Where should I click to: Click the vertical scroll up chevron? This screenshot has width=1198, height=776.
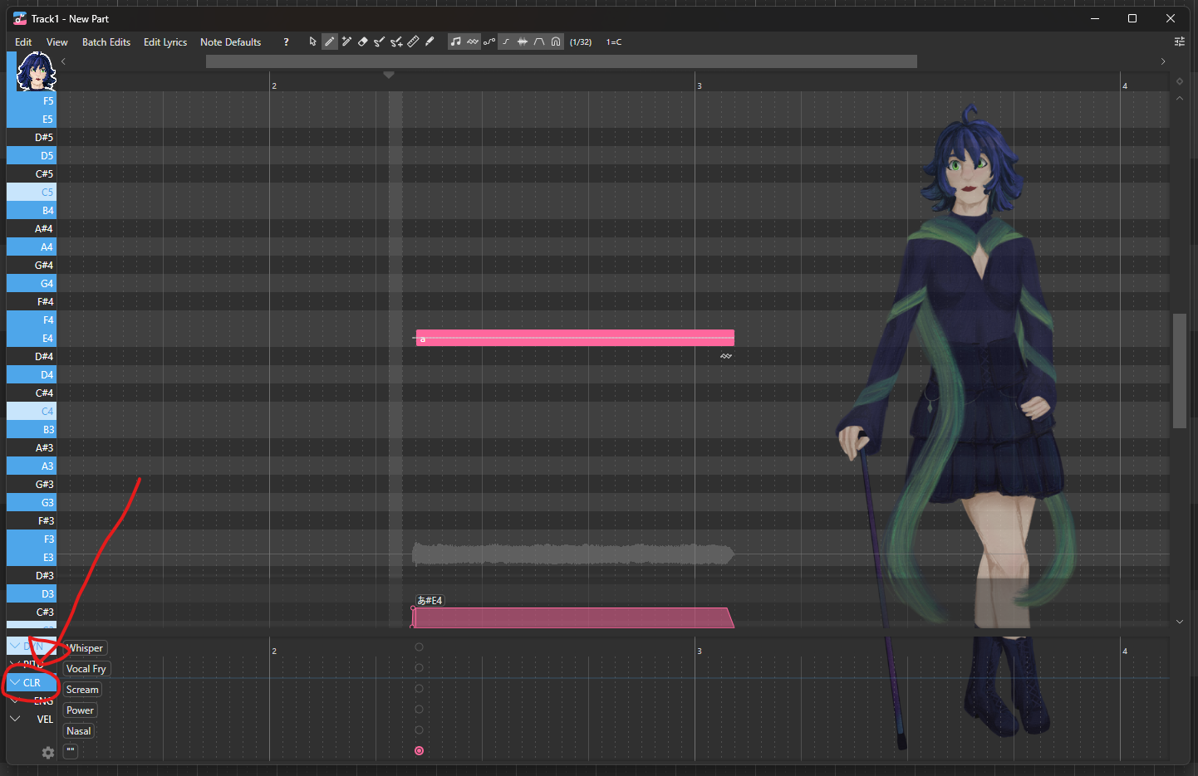(1180, 98)
